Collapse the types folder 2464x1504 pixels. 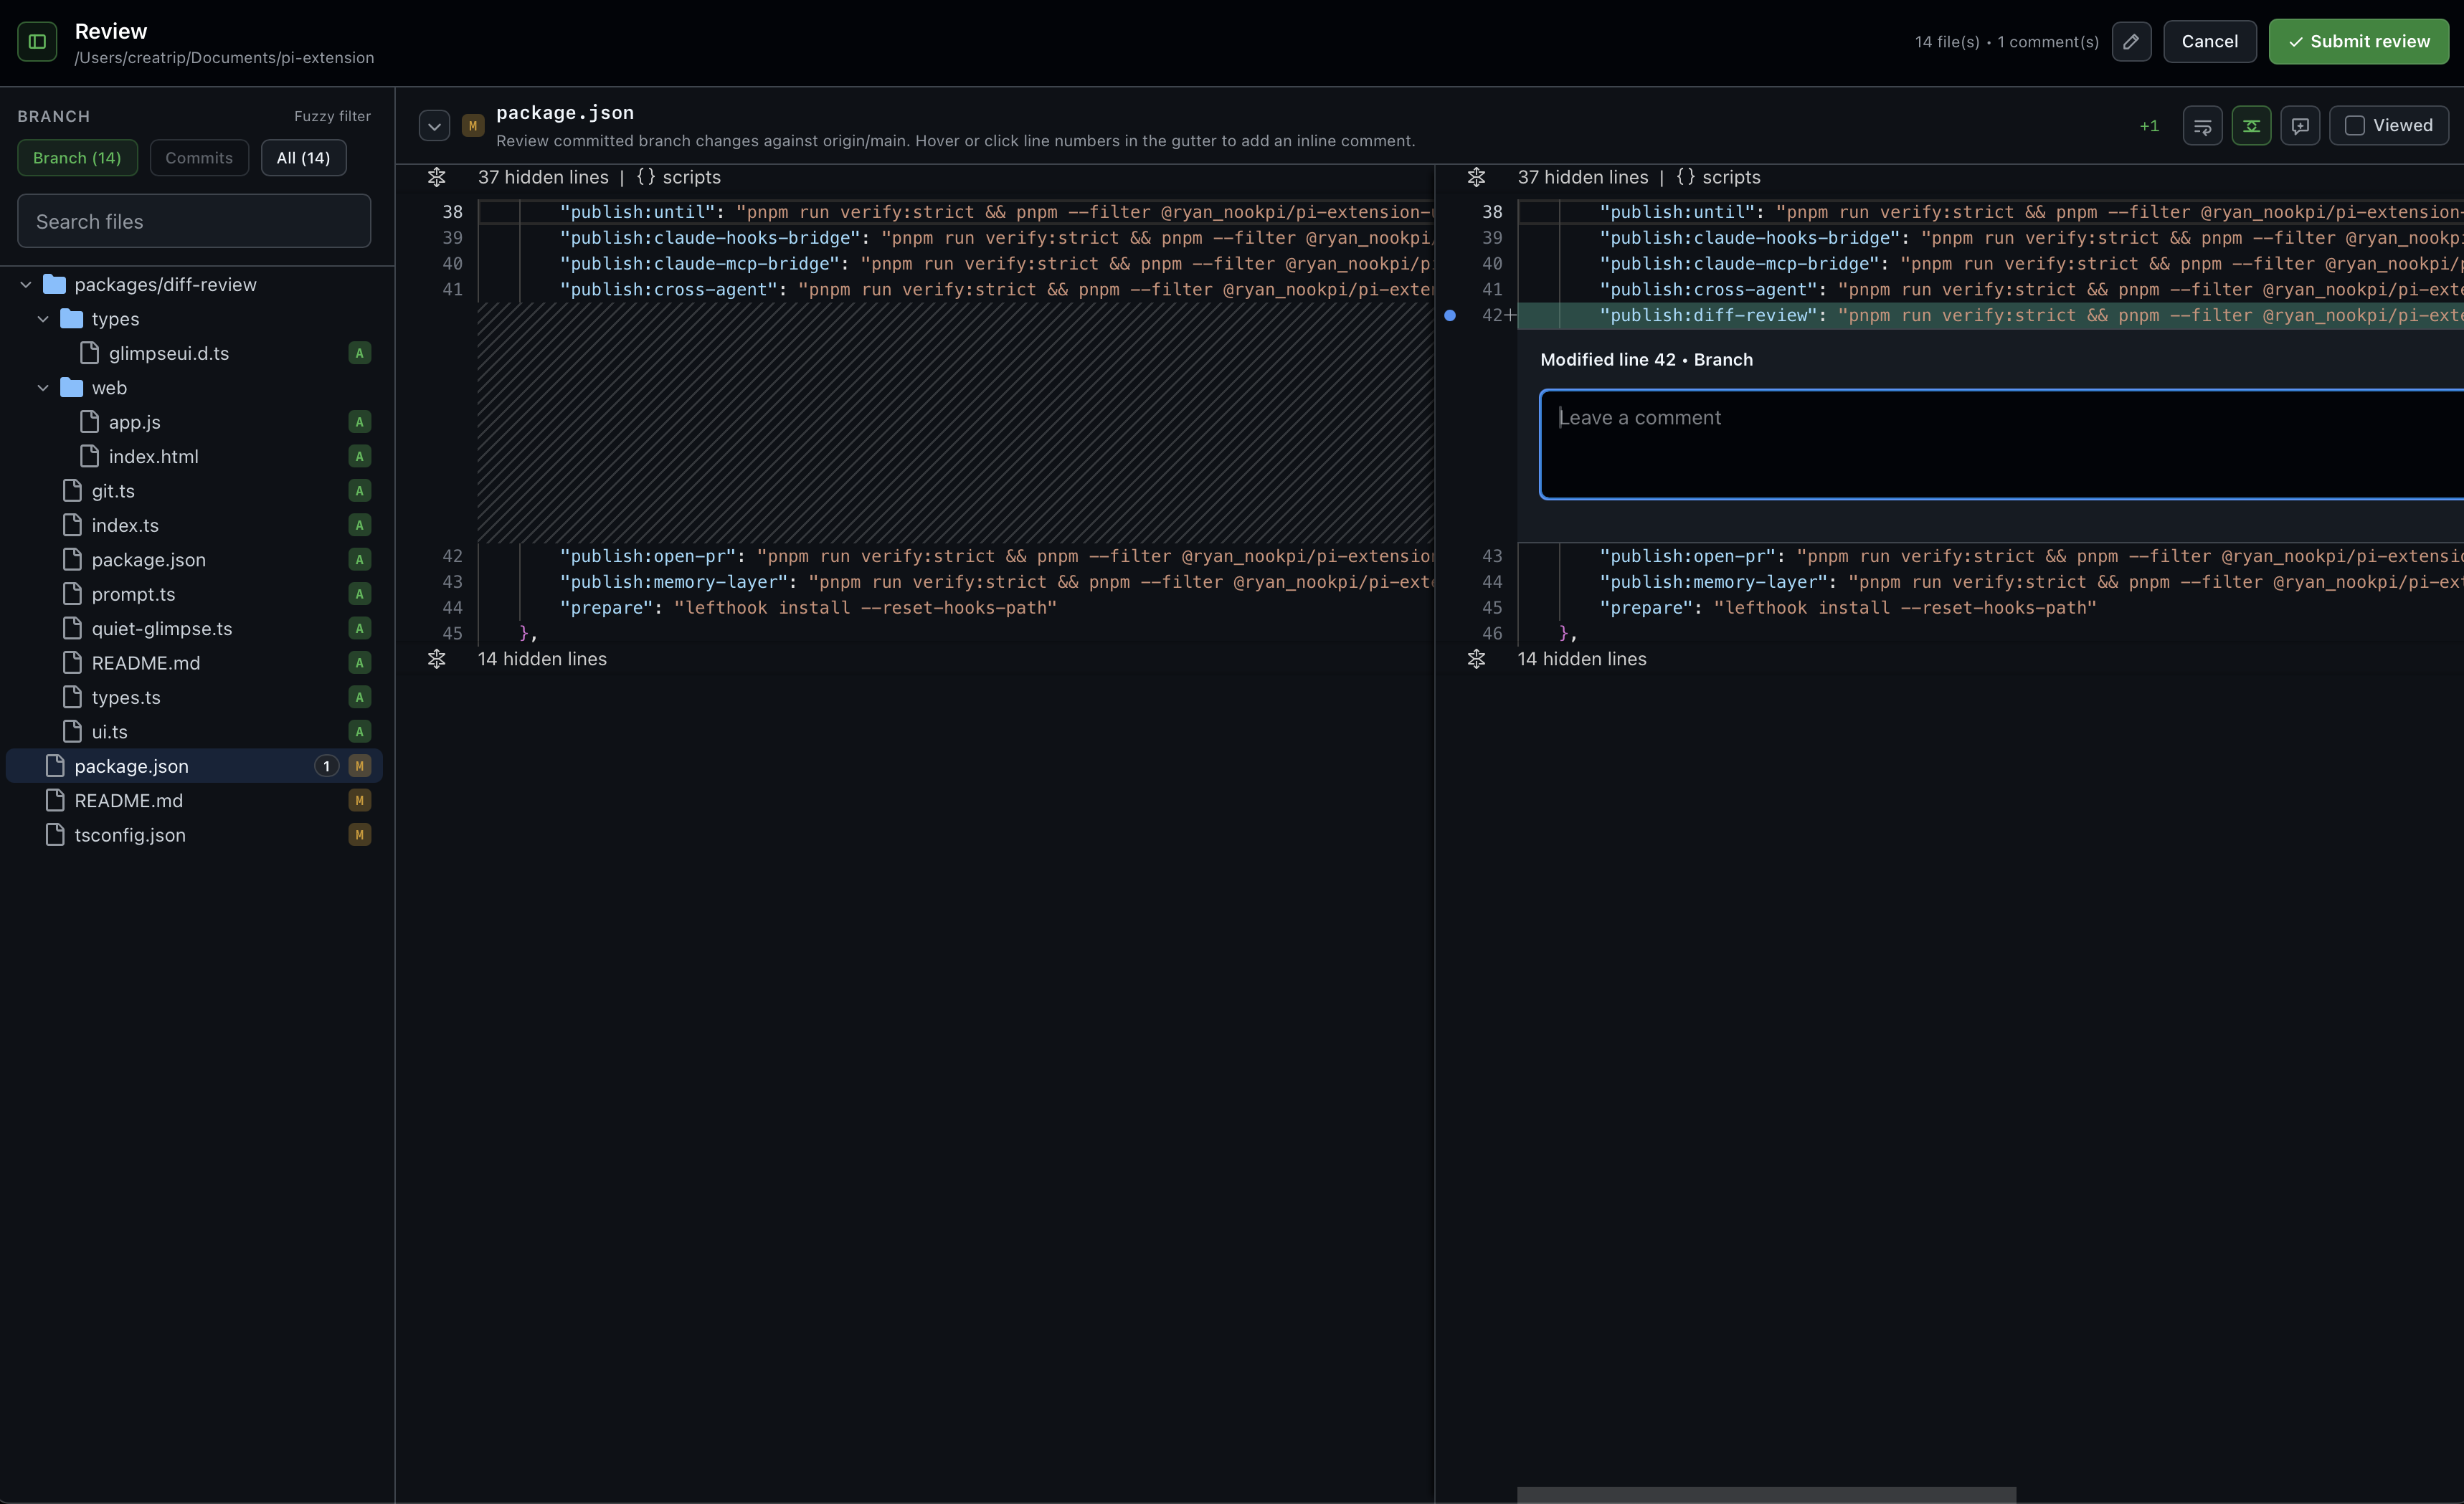point(43,319)
